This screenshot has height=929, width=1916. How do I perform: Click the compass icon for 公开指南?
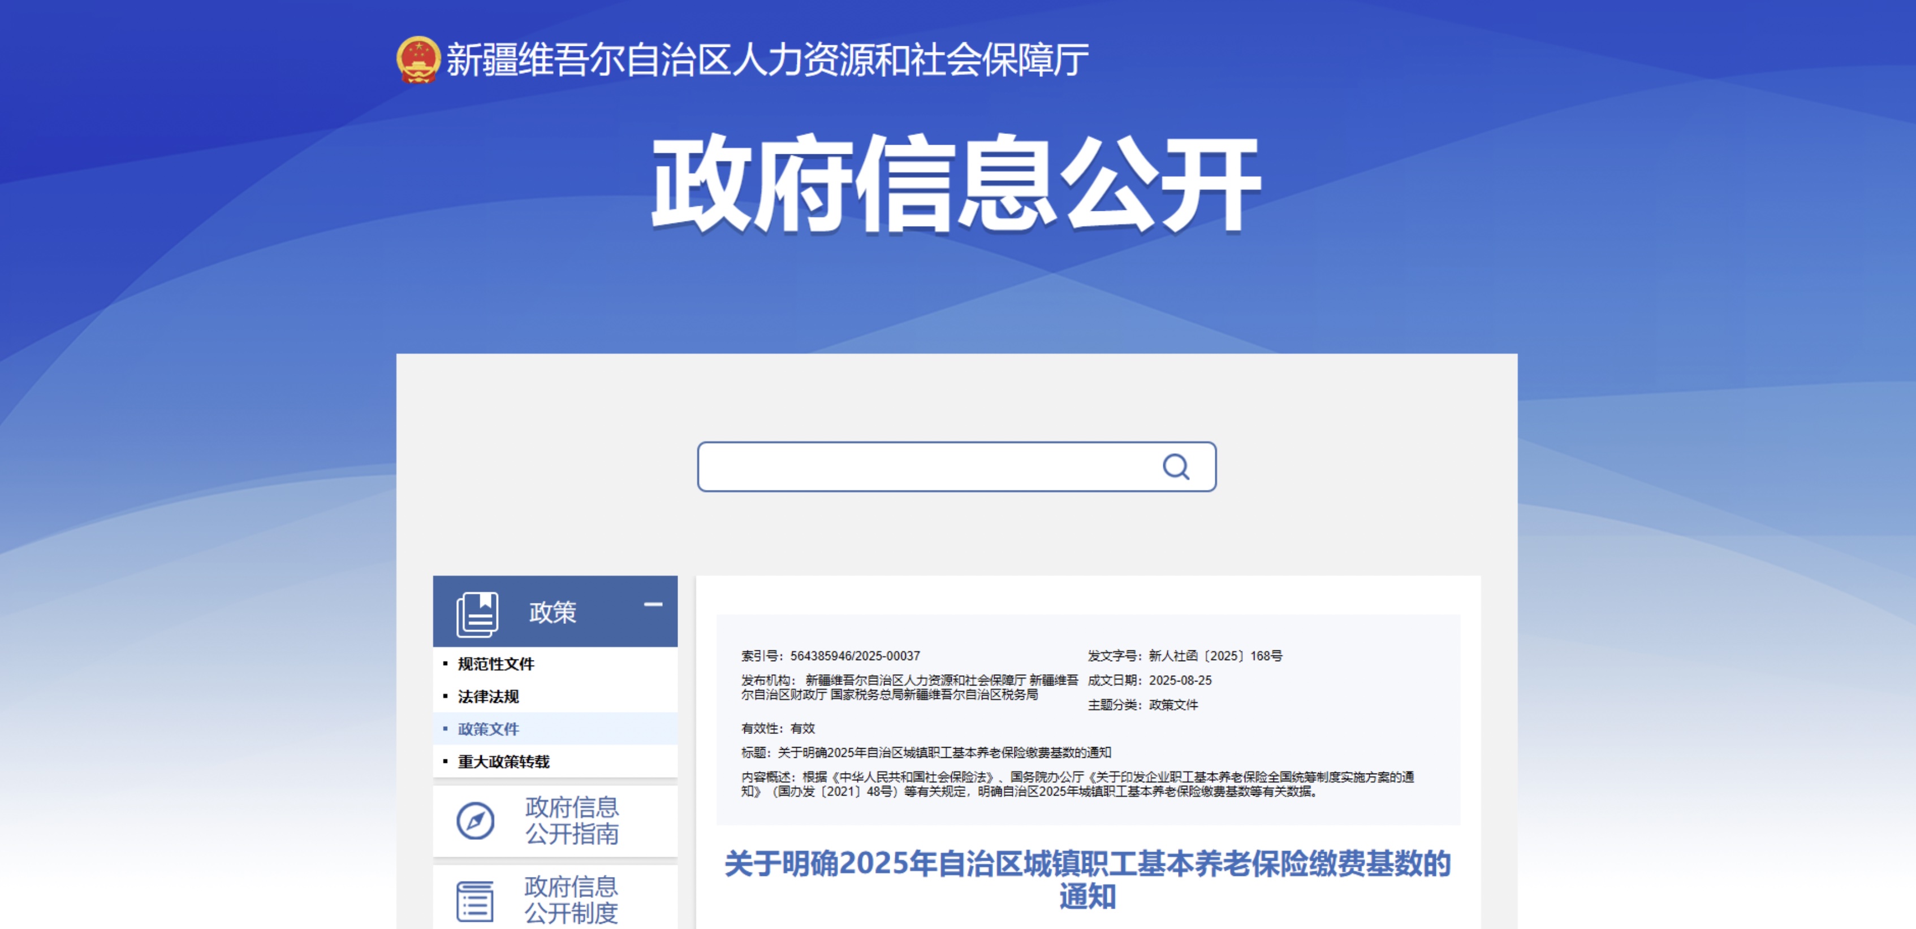pos(475,821)
